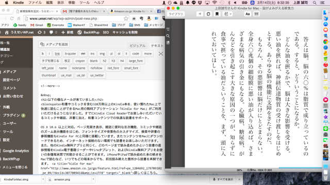Click the crayon quicktag button
The width and height of the screenshot is (330, 185).
click(x=80, y=61)
